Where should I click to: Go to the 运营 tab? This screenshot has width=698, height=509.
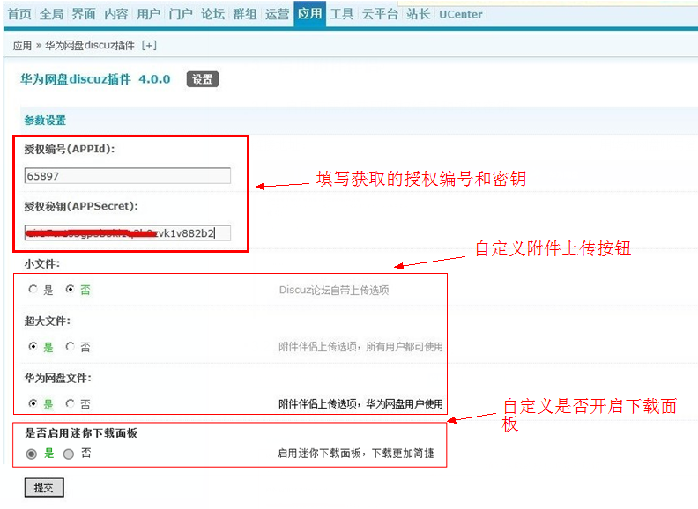click(x=278, y=14)
